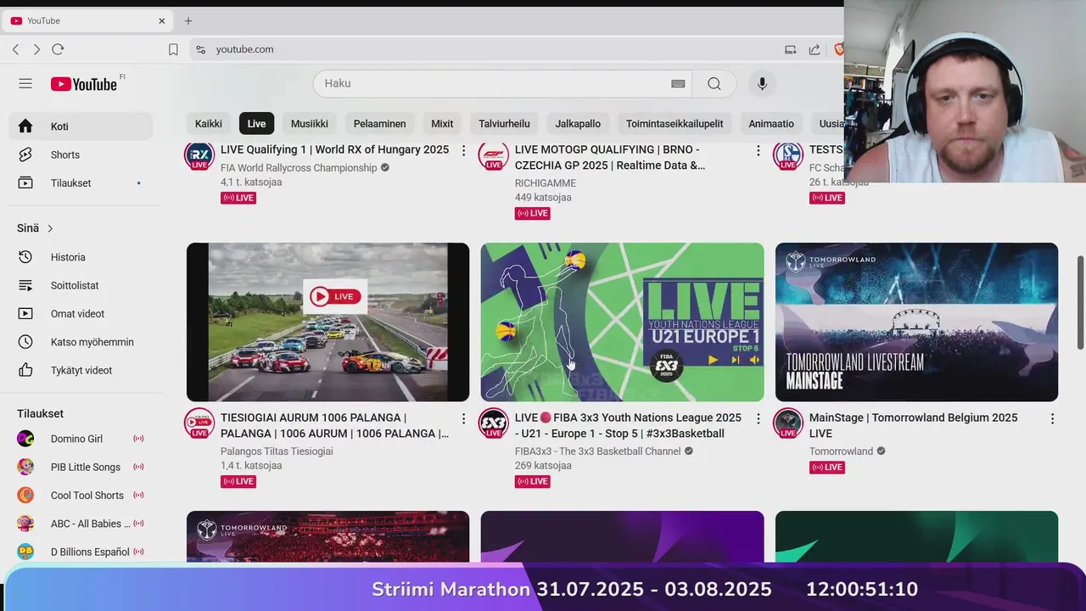Open FIA World Rallycross channel avatar
Image resolution: width=1086 pixels, height=611 pixels.
tap(199, 155)
